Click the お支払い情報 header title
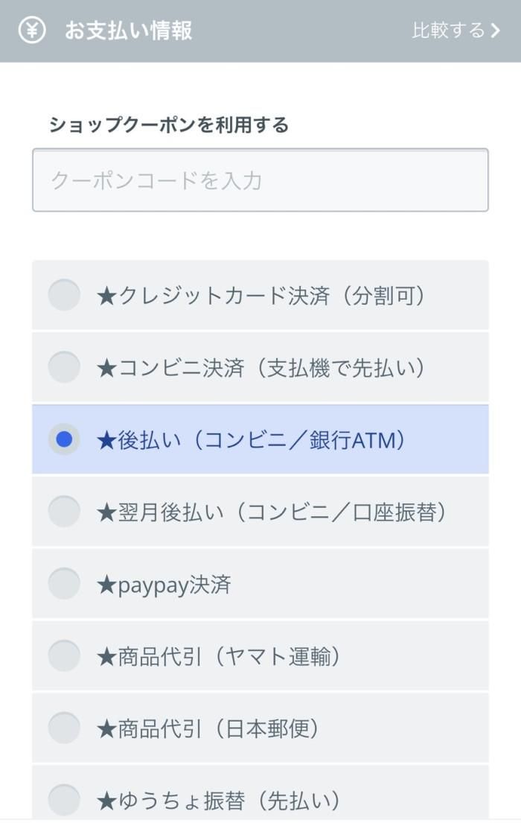The image size is (521, 823). click(x=128, y=31)
